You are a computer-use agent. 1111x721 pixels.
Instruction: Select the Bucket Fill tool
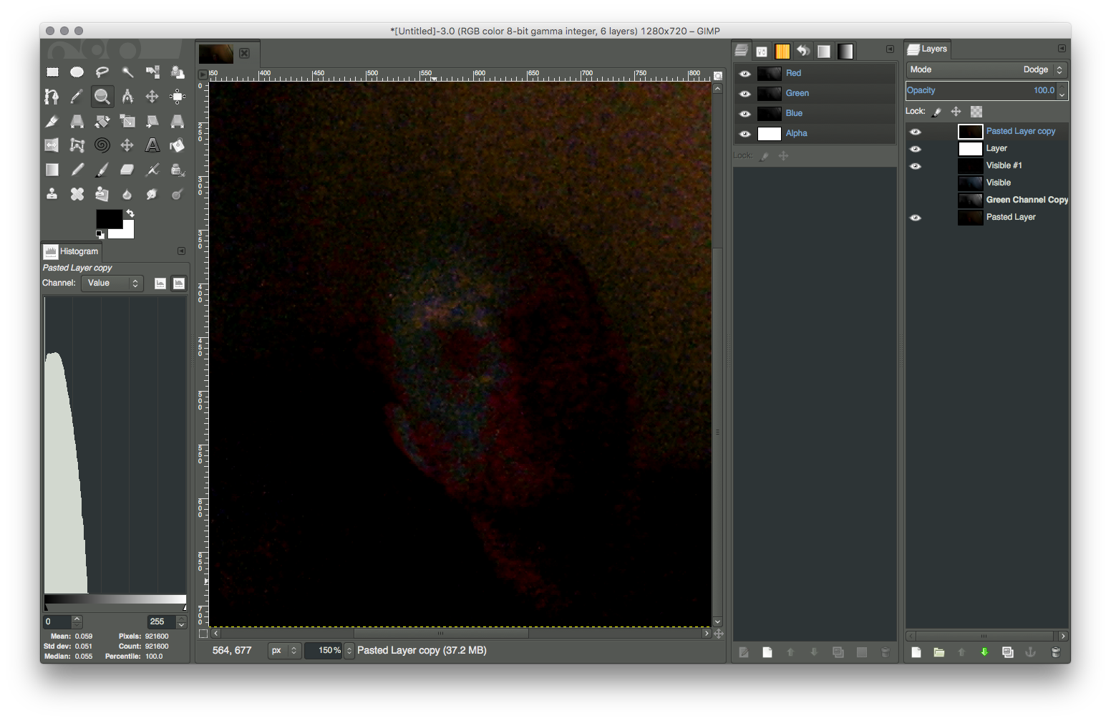[x=178, y=145]
